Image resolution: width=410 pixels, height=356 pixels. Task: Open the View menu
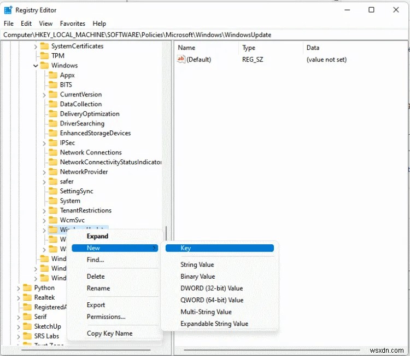tap(46, 24)
